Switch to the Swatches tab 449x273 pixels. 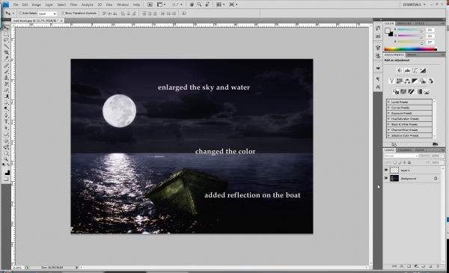pos(404,23)
